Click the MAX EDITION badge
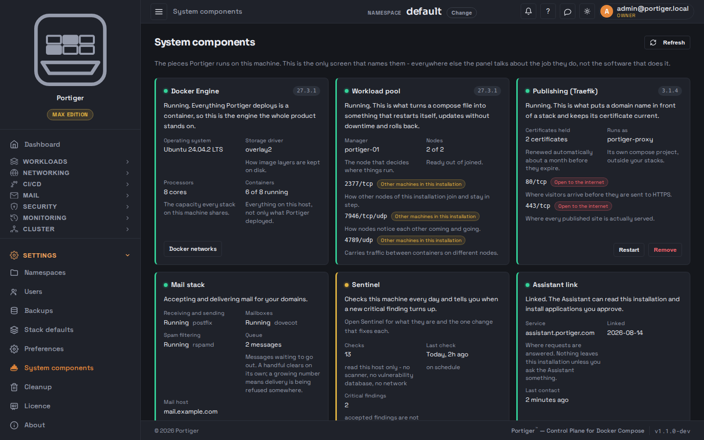This screenshot has width=704, height=440. (70, 114)
